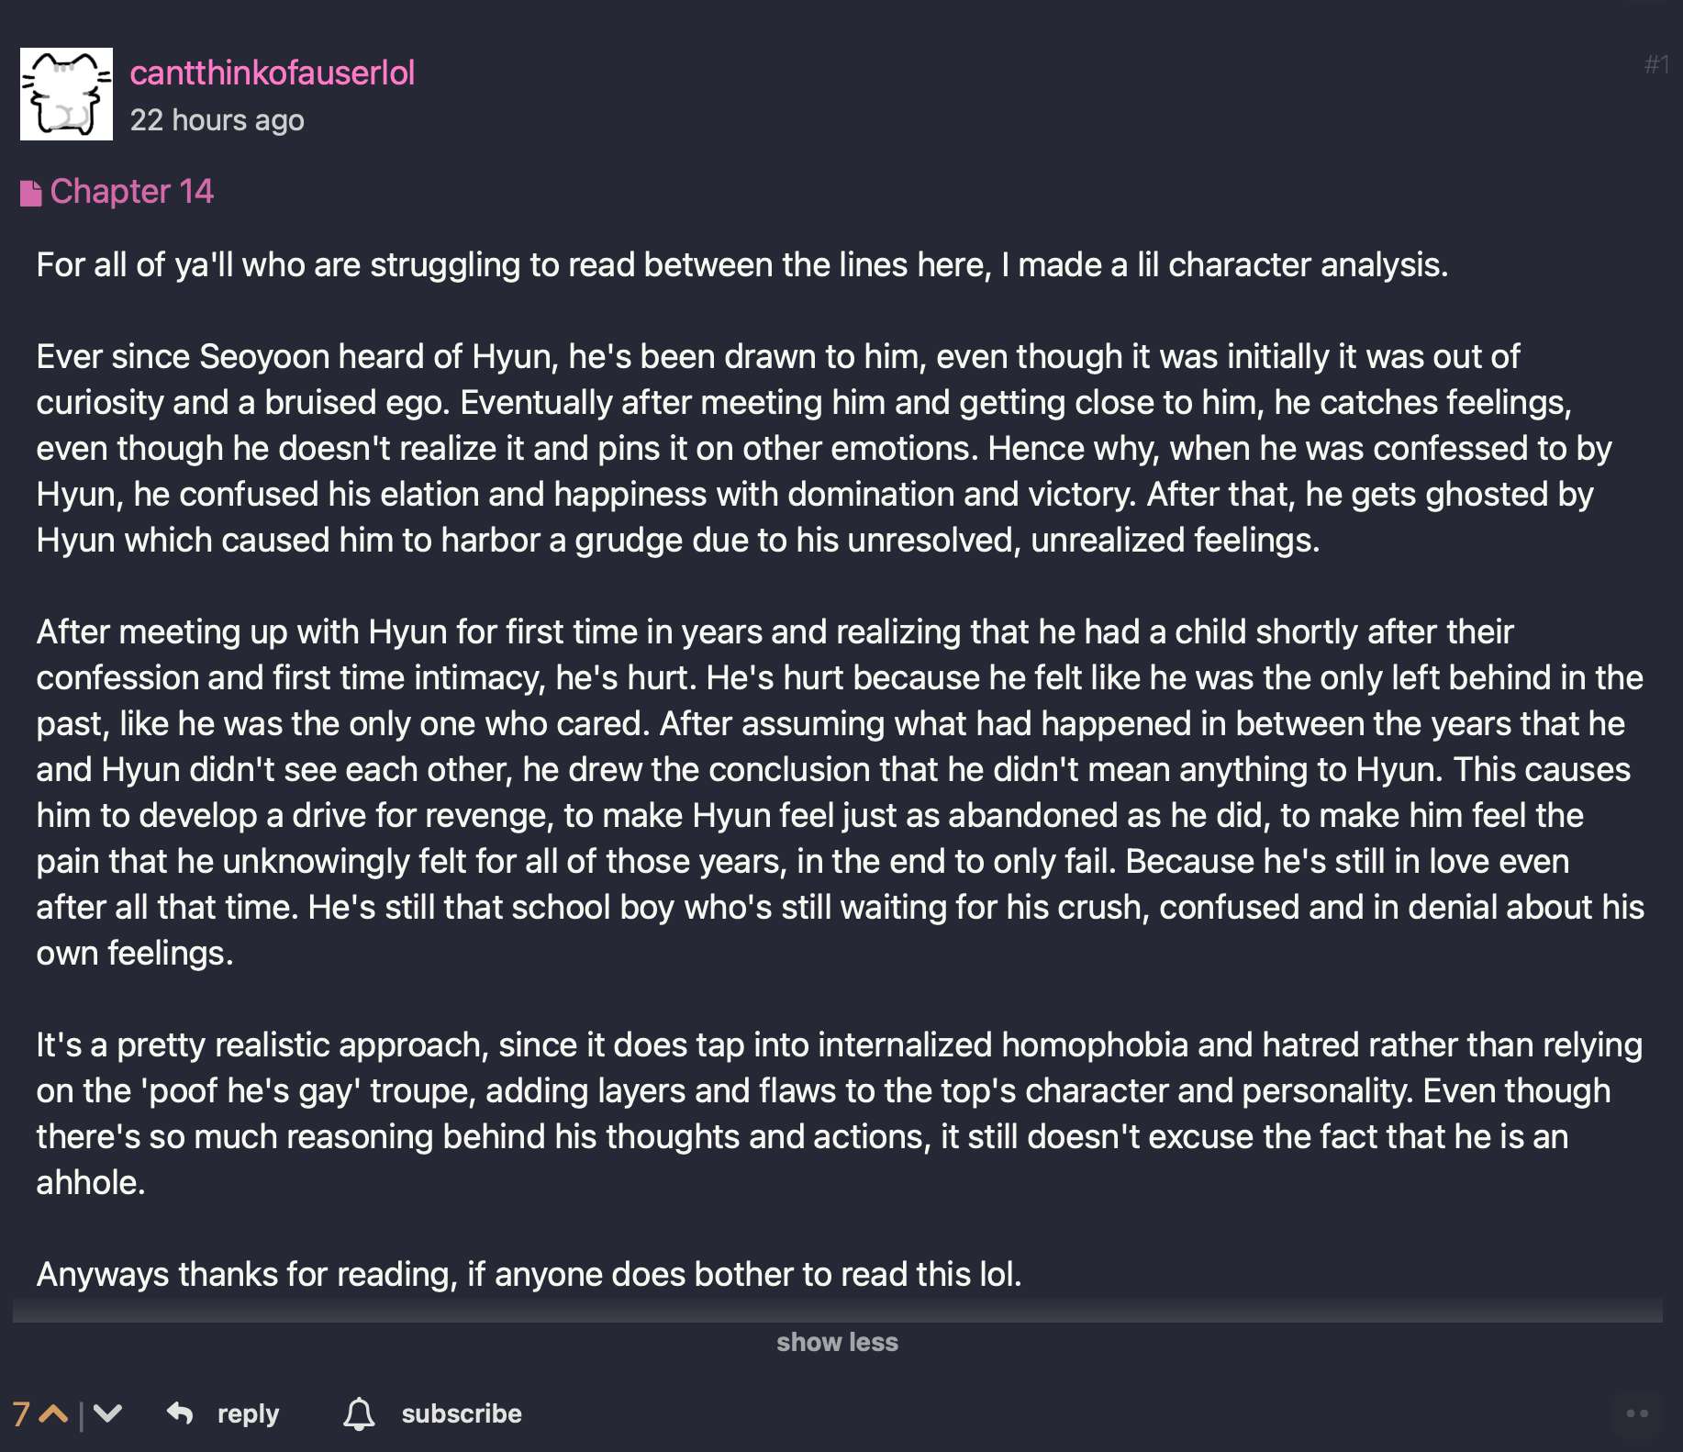
Task: Click the subscribe bell icon
Action: click(x=359, y=1413)
